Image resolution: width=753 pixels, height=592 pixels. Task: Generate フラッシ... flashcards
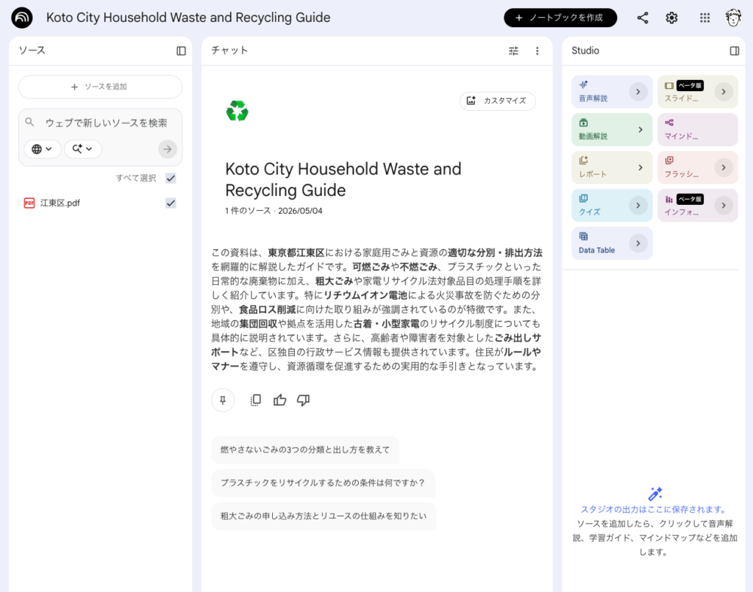pos(697,167)
